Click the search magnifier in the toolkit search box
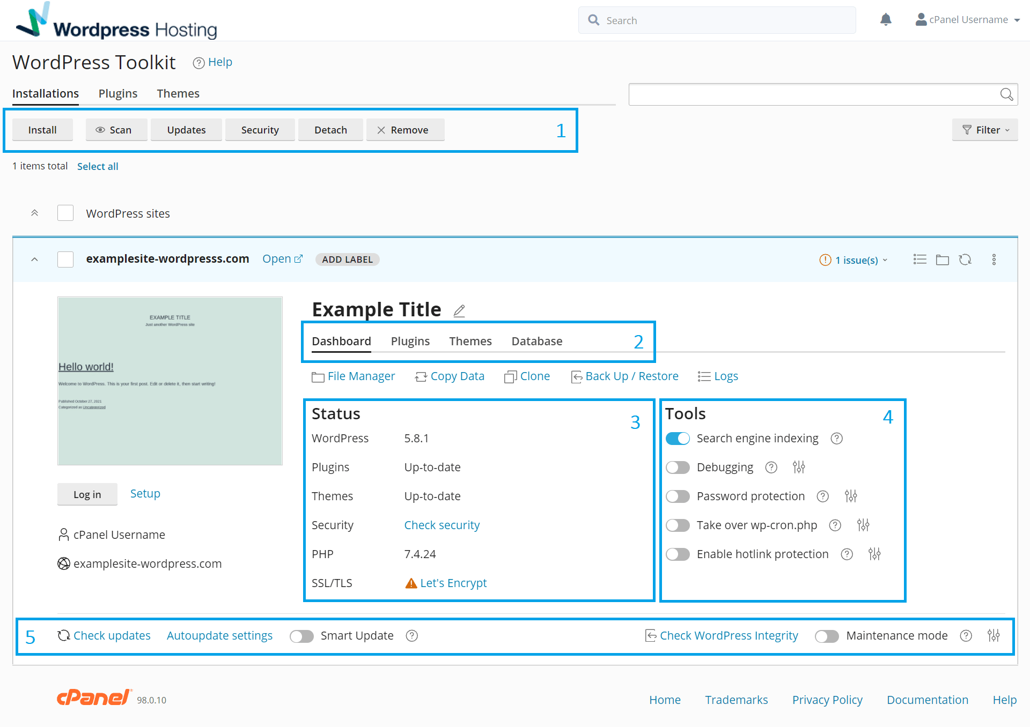The width and height of the screenshot is (1030, 727). pos(1006,94)
